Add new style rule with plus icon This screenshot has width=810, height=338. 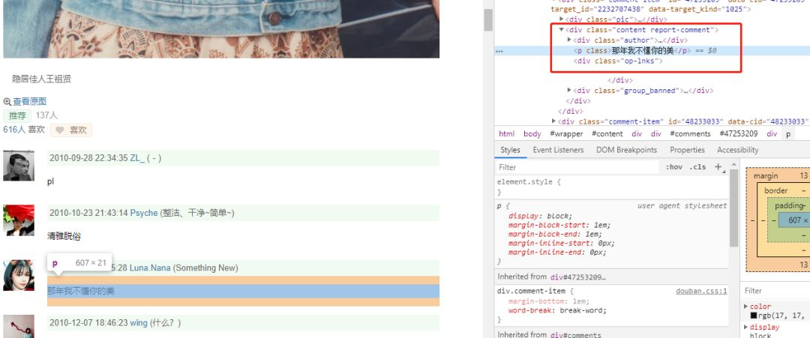click(x=718, y=166)
